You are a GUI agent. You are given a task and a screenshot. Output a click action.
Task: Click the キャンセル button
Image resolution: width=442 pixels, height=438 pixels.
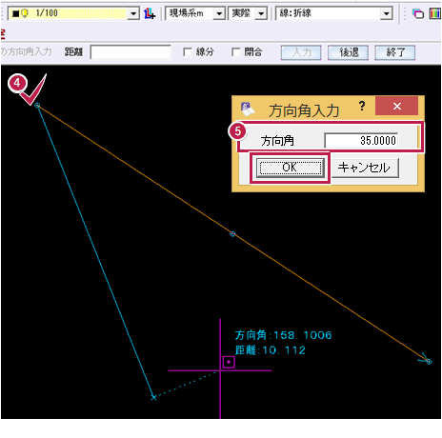point(365,168)
